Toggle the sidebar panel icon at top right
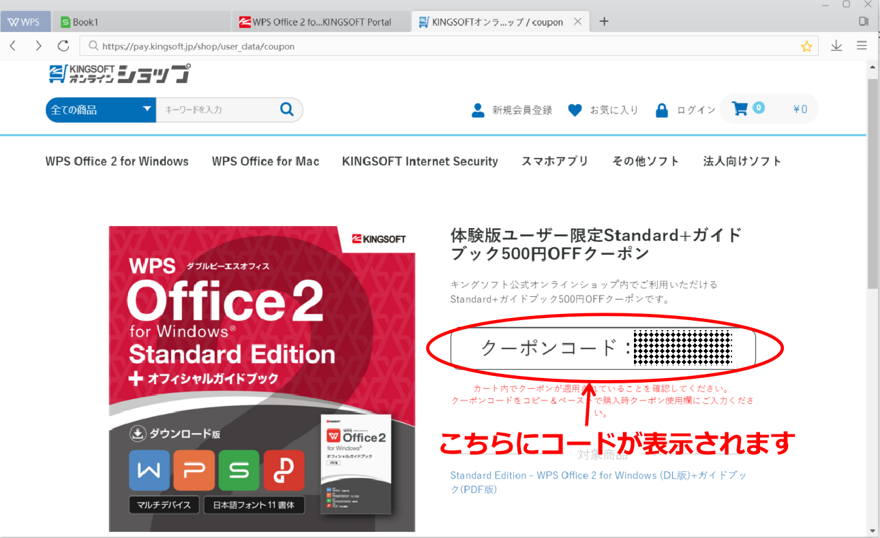 coord(864,22)
